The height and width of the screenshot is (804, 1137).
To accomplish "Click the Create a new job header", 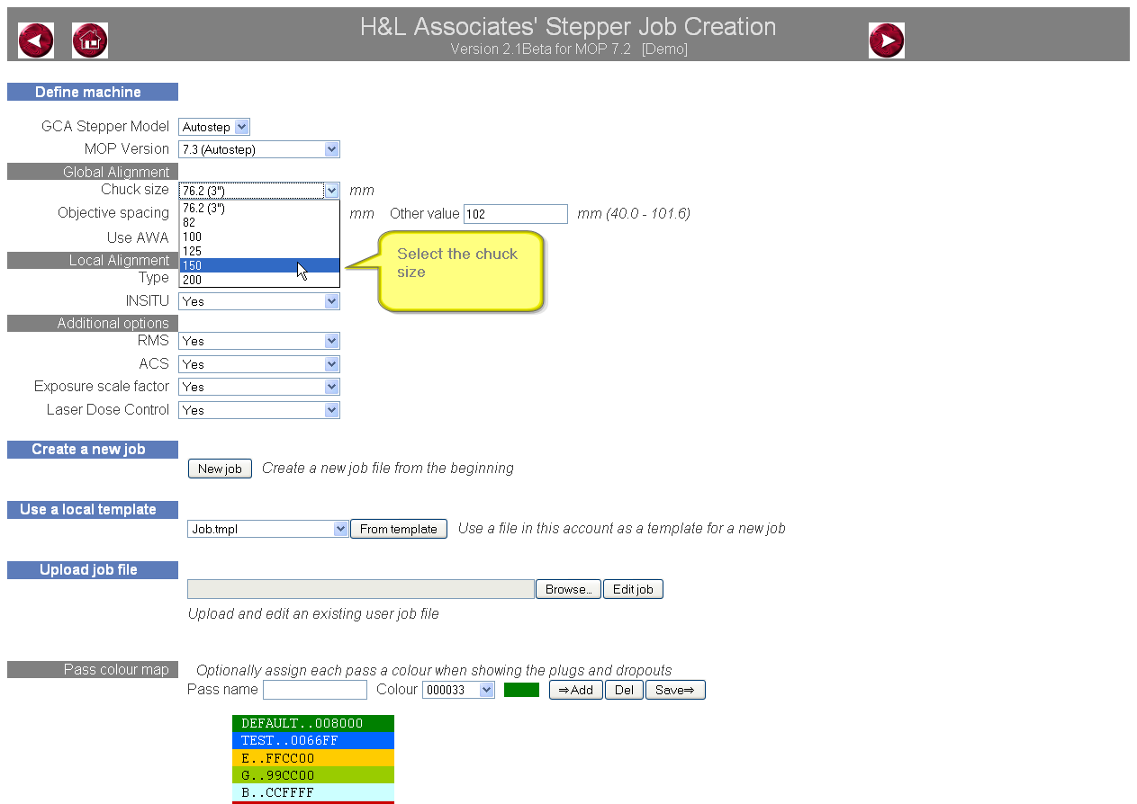I will [93, 450].
